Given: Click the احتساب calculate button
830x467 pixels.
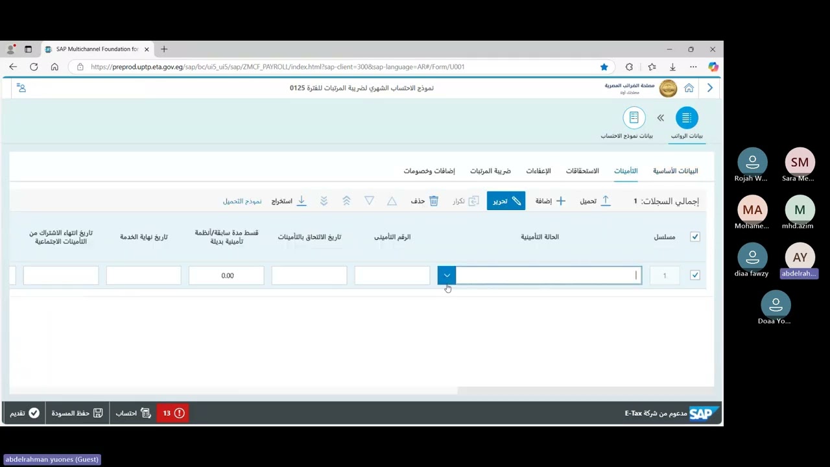Looking at the screenshot, I should (x=133, y=413).
